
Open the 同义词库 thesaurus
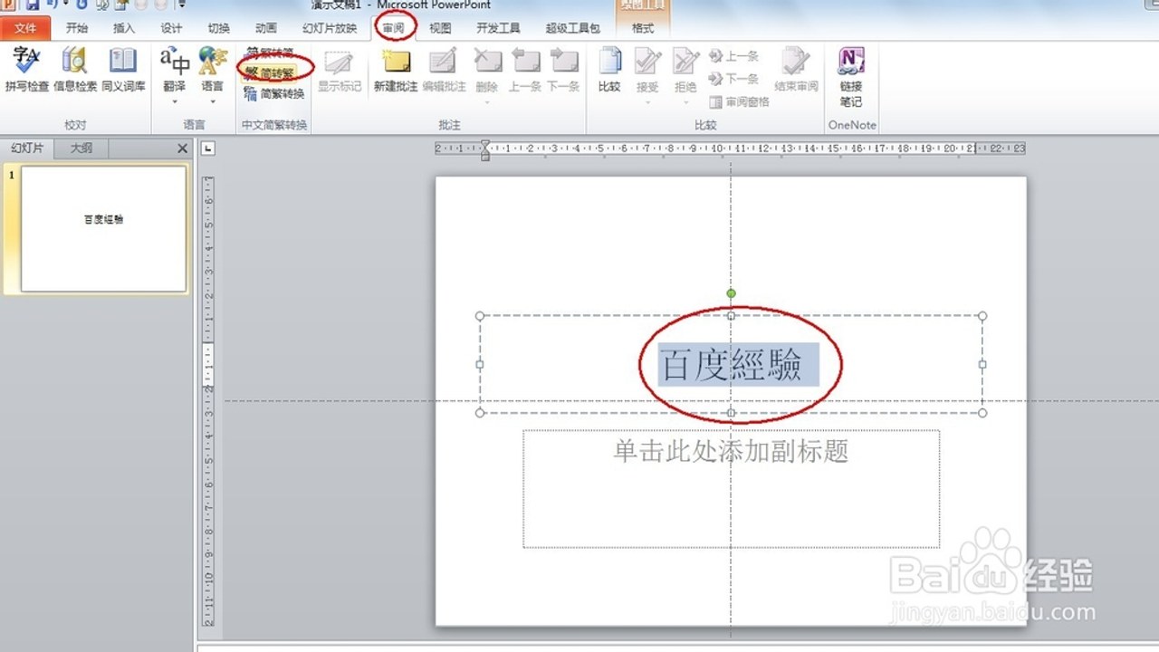[x=123, y=72]
